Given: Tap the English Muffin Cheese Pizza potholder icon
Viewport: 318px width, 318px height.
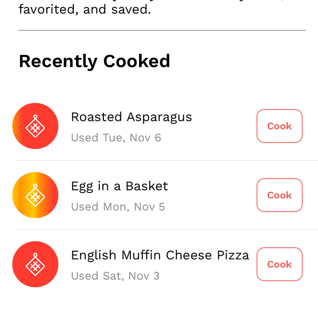Looking at the screenshot, I should pyautogui.click(x=35, y=264).
